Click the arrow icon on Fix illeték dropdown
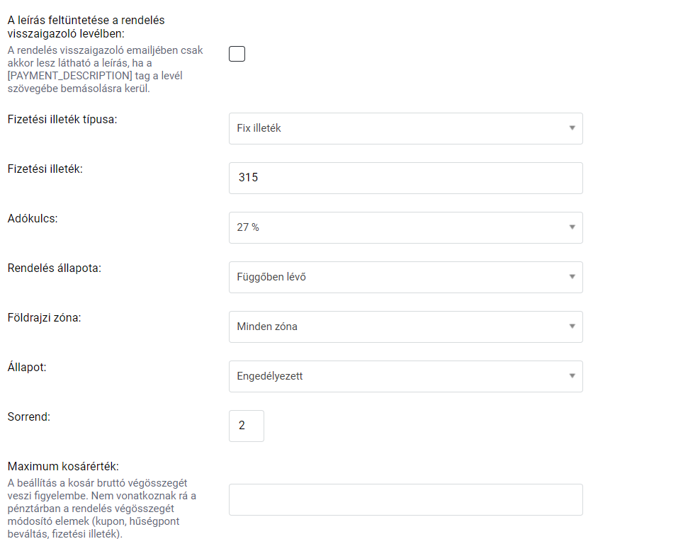This screenshot has width=683, height=539. [x=572, y=128]
